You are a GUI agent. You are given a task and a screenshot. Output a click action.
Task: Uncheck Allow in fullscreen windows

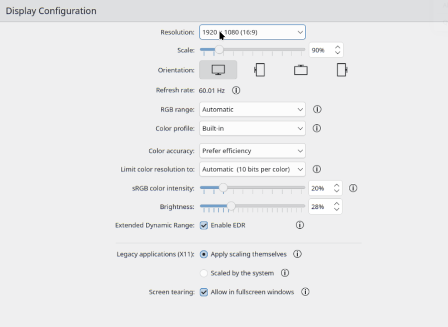204,292
